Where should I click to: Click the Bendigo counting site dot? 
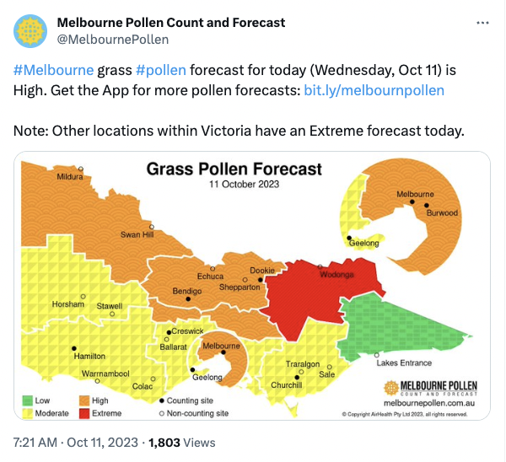[x=188, y=299]
